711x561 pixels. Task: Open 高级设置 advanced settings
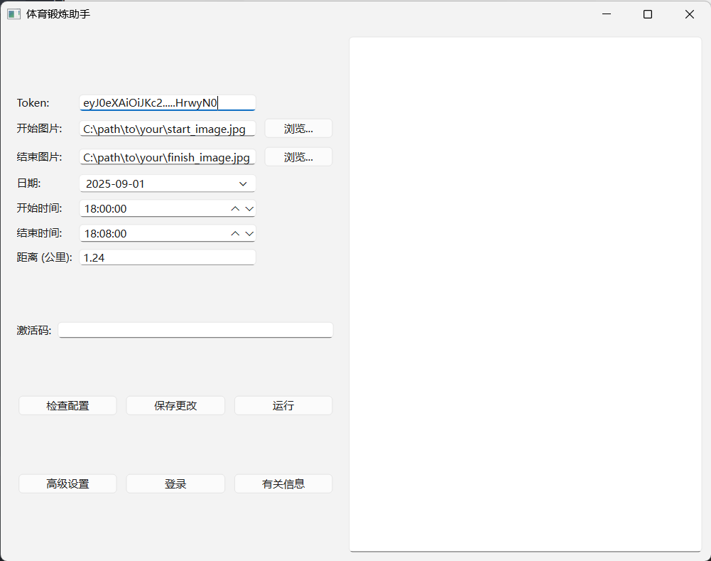[67, 484]
